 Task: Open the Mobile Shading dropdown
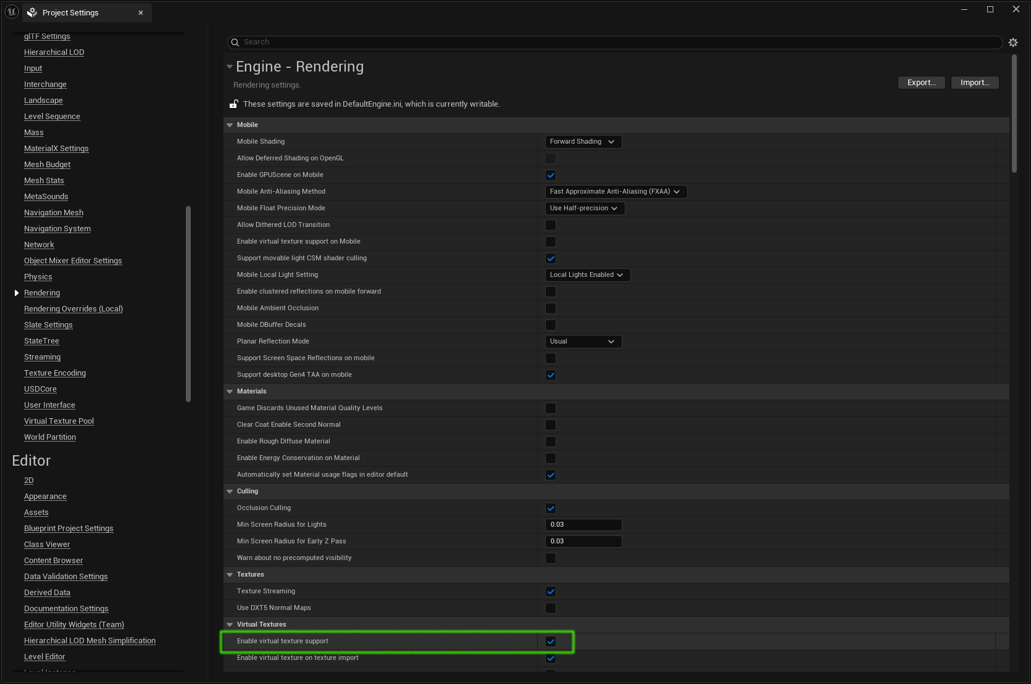(583, 142)
